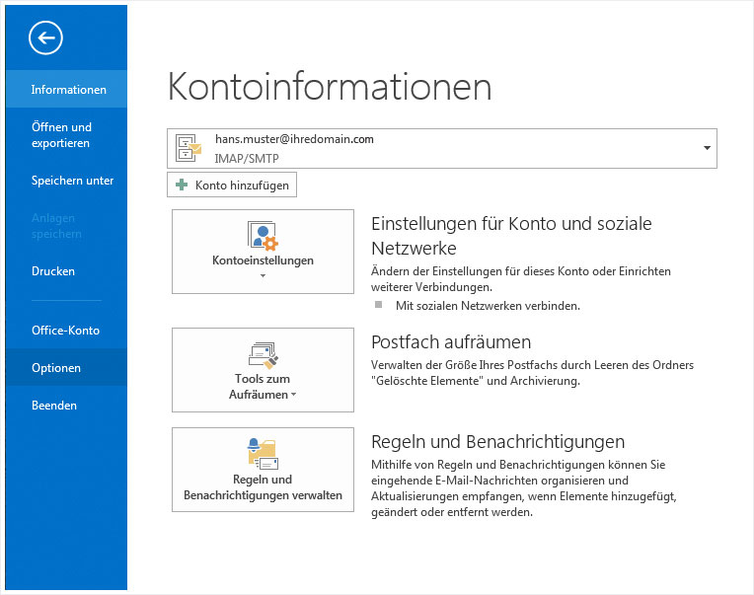
Task: Click the Tools zum Aufräumen label
Action: click(x=263, y=387)
